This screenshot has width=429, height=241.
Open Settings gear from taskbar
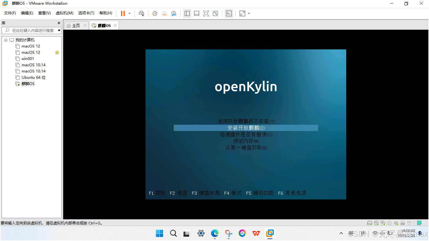(201, 233)
